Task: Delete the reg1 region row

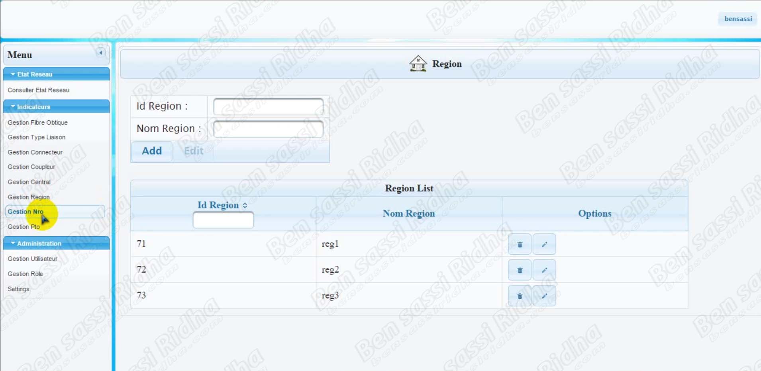Action: 520,244
